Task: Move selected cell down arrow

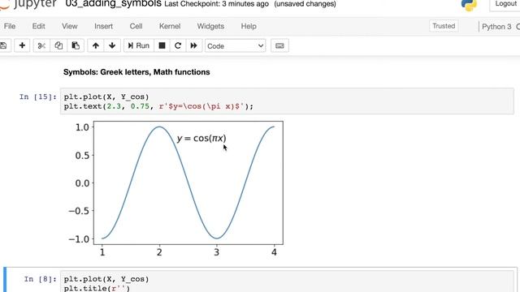Action: [112, 45]
